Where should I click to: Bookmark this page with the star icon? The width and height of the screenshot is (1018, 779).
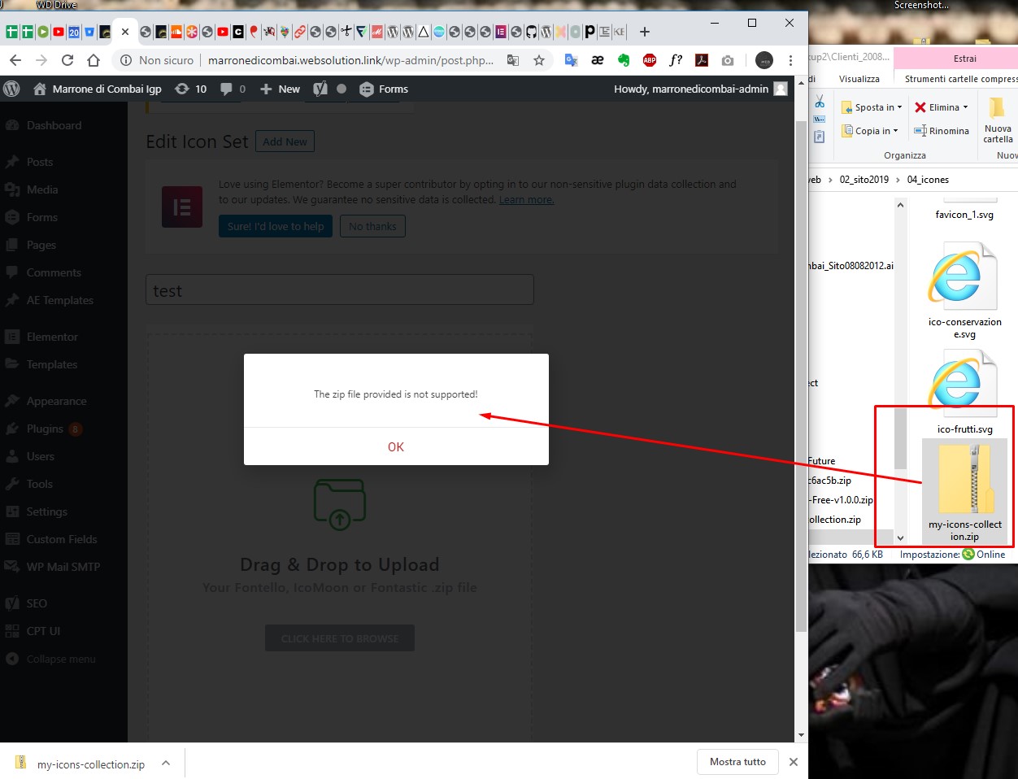pos(539,60)
